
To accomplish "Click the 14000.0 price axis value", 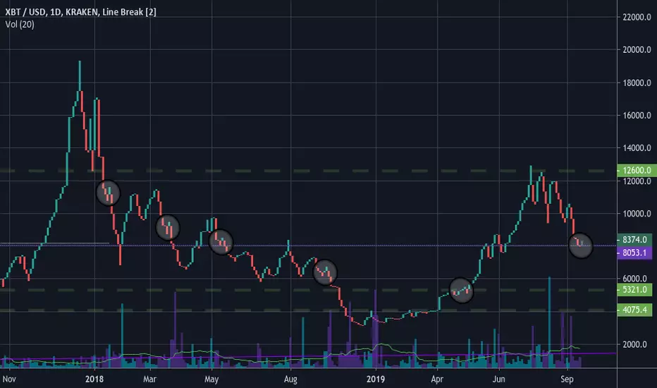I will coord(637,148).
